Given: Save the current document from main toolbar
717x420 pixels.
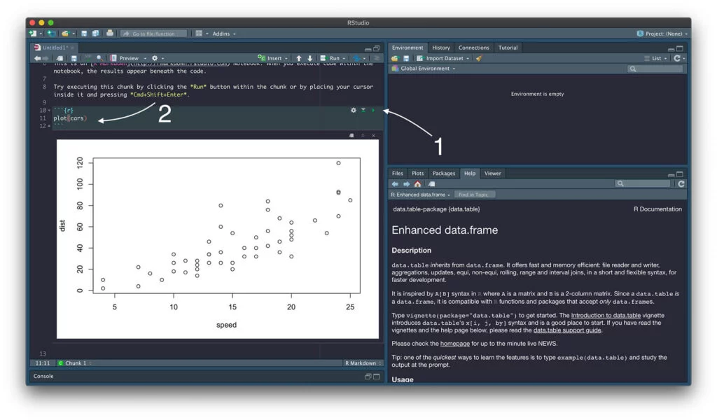Looking at the screenshot, I should coord(84,34).
